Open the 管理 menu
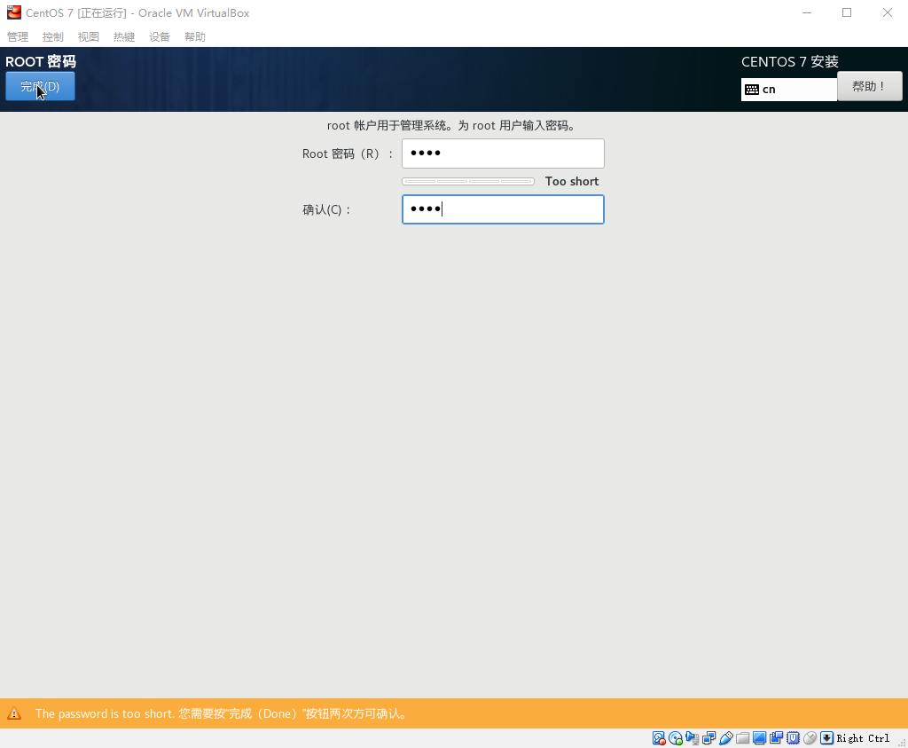 click(x=18, y=37)
